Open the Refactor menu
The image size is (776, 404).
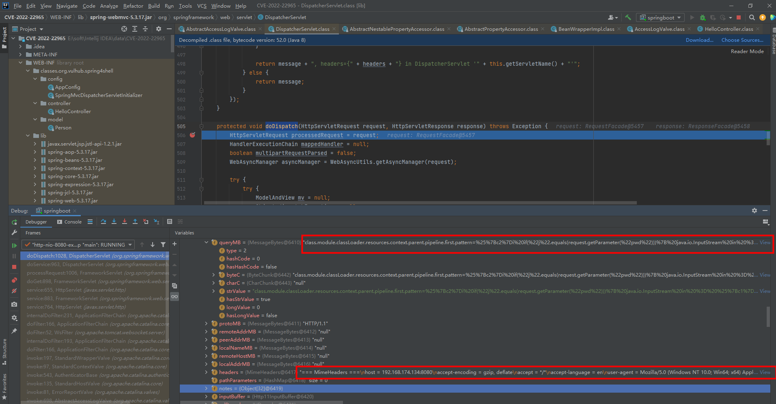(133, 6)
